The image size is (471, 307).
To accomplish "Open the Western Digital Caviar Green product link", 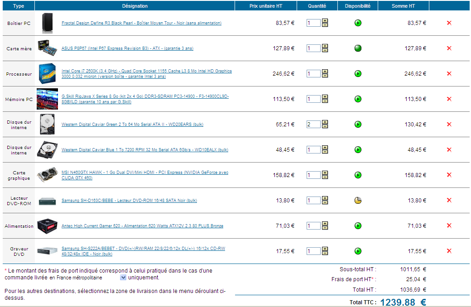I will click(x=132, y=125).
